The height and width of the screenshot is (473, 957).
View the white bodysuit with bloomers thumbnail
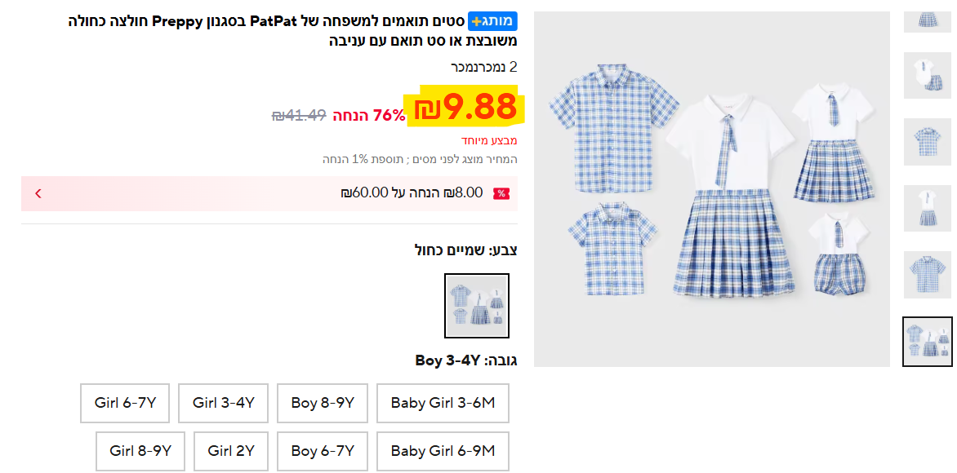coord(927,75)
